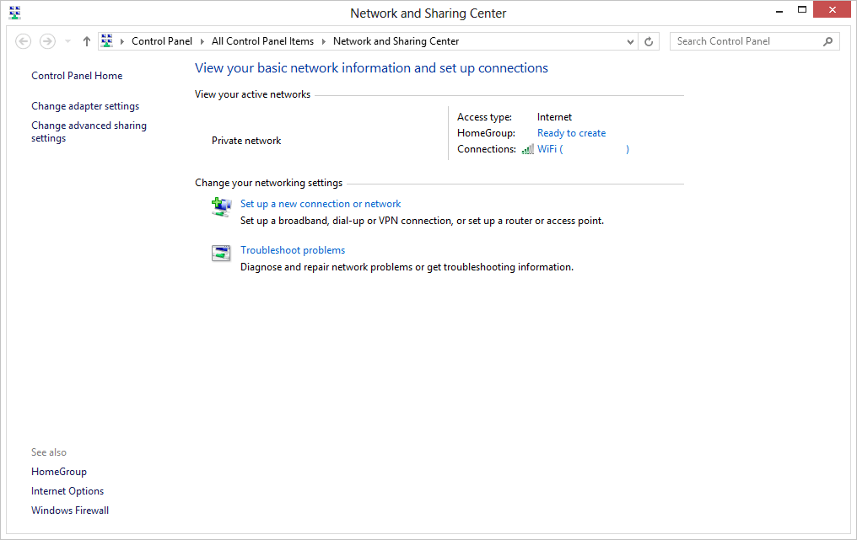Click the Forward navigation arrow

[47, 41]
